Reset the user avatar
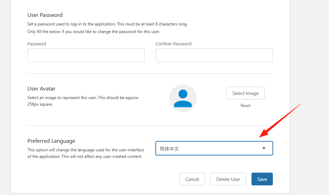Viewport: 329px width, 195px height. pyautogui.click(x=245, y=106)
